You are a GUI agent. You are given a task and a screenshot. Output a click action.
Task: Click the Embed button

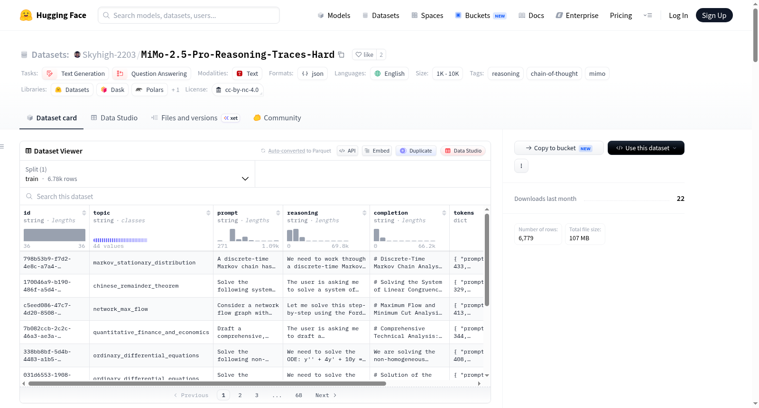click(377, 151)
